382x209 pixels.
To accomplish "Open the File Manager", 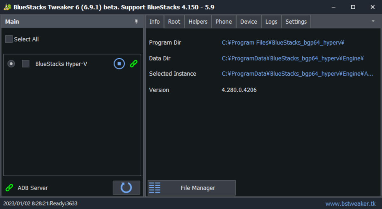I will coord(192,188).
